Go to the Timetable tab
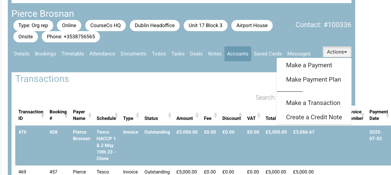The height and width of the screenshot is (175, 391). tap(73, 54)
